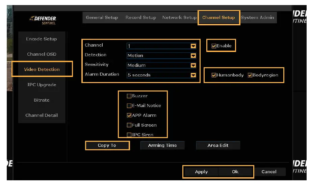310x184 pixels.
Task: Open IPC Upgrade in the sidebar
Action: (42, 85)
